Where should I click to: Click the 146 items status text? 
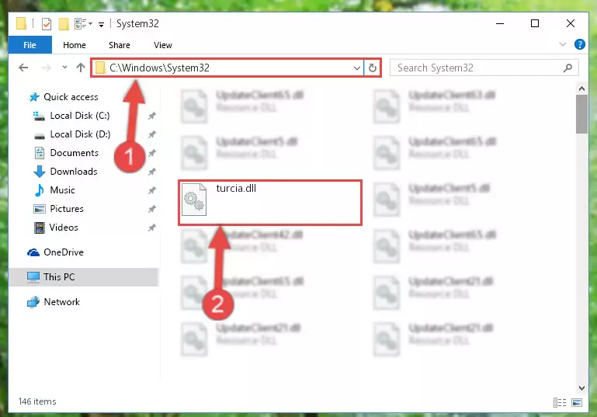pos(37,401)
